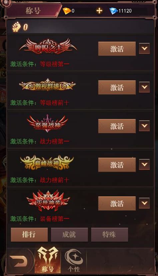
Task: Tap the 至强战神 title badge
Action: [47, 124]
